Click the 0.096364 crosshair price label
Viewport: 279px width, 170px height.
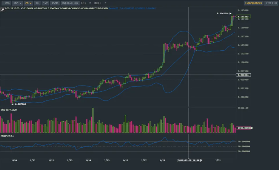243,75
